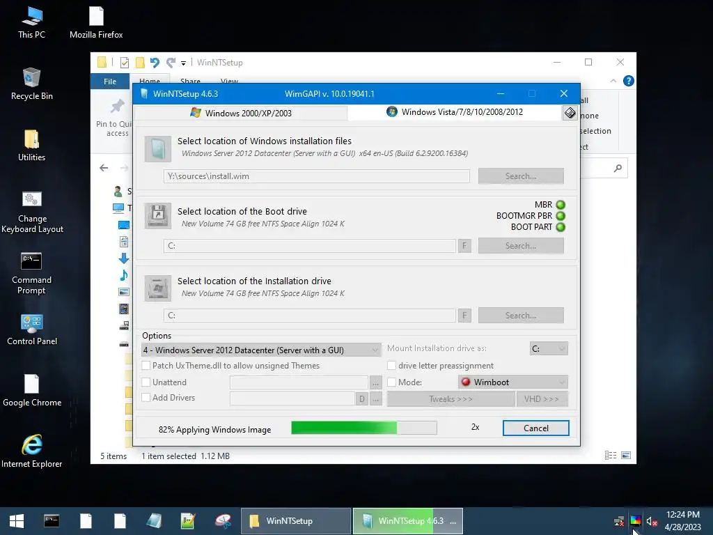The image size is (713, 535).
Task: Click the VHD >>> button
Action: (x=542, y=399)
